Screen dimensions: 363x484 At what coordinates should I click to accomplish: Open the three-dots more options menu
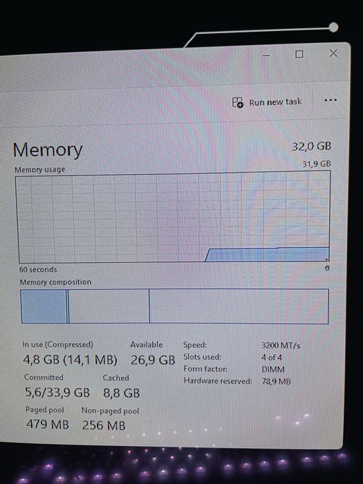point(331,100)
